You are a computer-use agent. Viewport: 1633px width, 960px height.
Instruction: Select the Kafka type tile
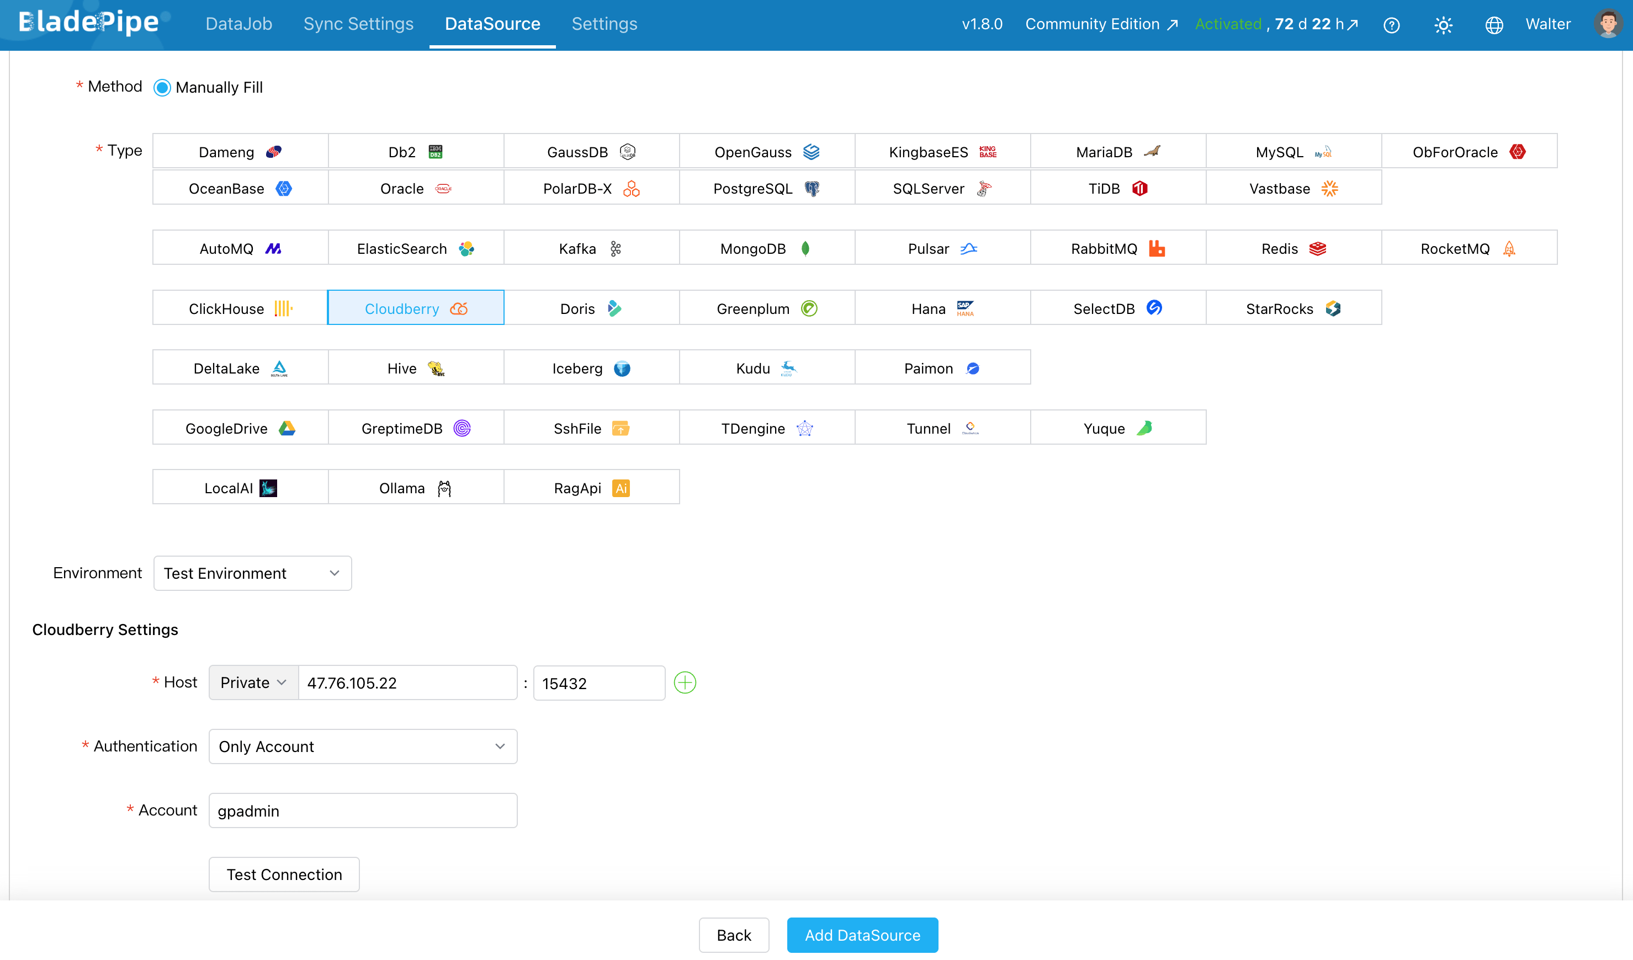(x=592, y=248)
